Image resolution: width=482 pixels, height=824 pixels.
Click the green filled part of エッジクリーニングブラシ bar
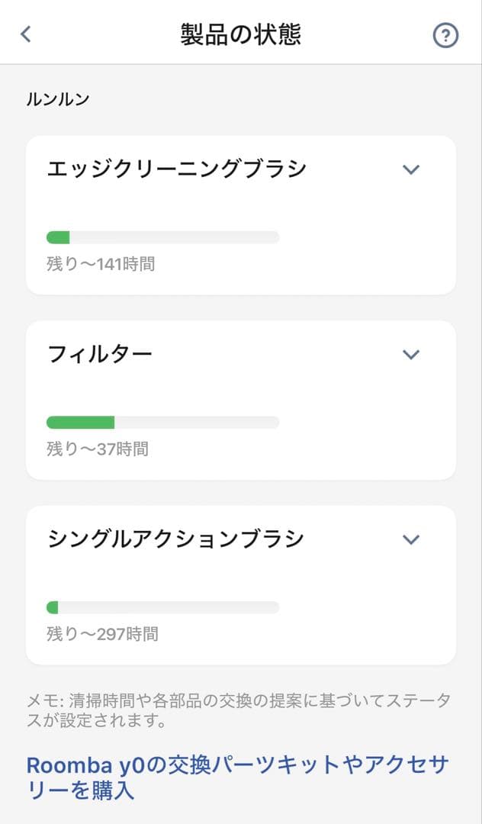[59, 237]
